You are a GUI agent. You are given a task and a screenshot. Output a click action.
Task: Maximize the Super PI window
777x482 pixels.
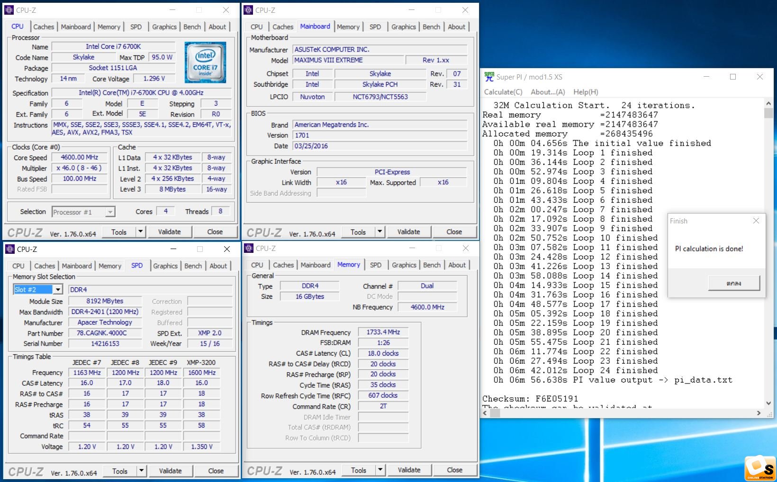733,77
